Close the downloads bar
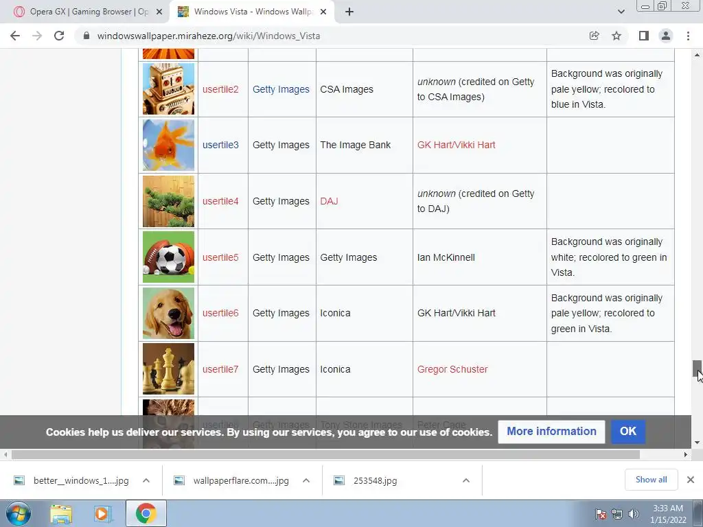 point(691,480)
